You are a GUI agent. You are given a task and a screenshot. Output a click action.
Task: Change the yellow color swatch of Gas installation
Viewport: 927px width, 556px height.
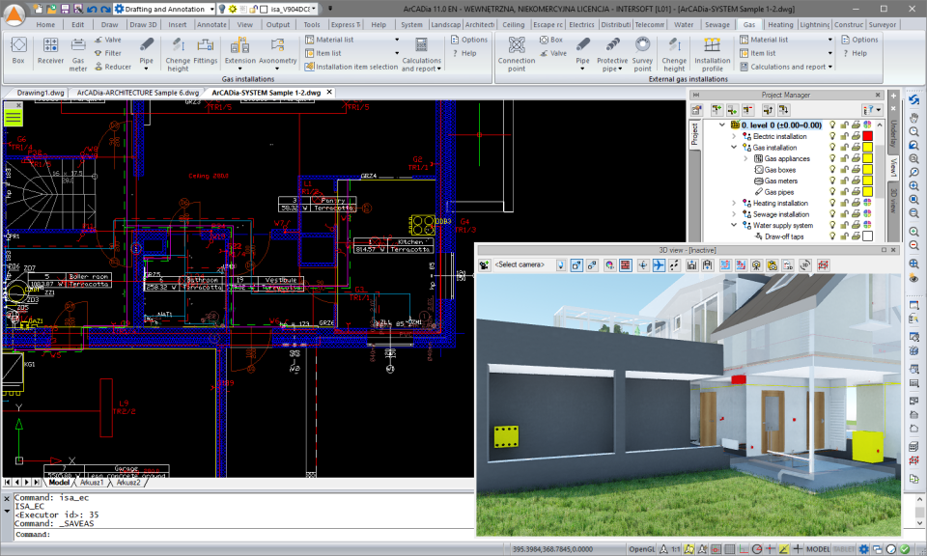866,148
